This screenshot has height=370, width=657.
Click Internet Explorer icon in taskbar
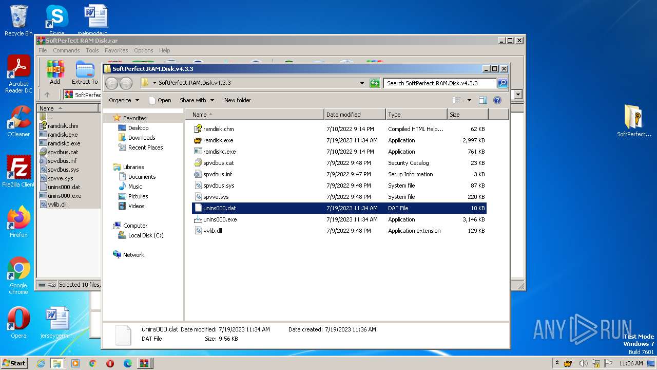(x=41, y=363)
